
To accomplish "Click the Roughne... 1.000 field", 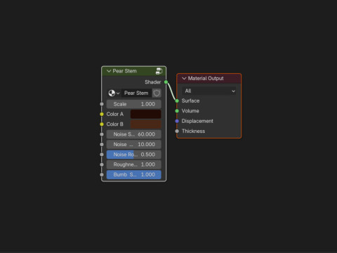I will (134, 164).
